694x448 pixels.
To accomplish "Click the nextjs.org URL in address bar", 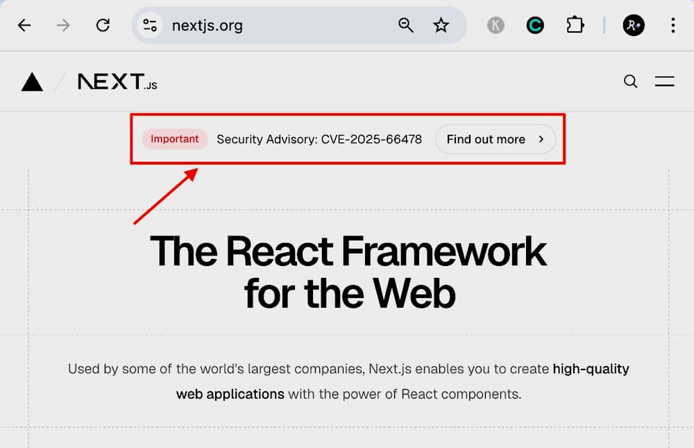I will click(x=208, y=26).
